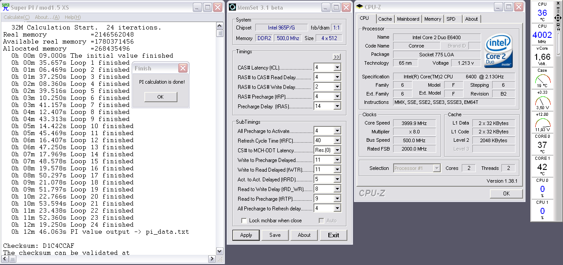Open All Precharge to Activate dropdown
Image resolution: width=563 pixels, height=265 pixels.
pos(337,131)
